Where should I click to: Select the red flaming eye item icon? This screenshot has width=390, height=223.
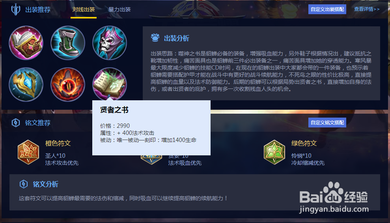pyautogui.click(x=68, y=85)
